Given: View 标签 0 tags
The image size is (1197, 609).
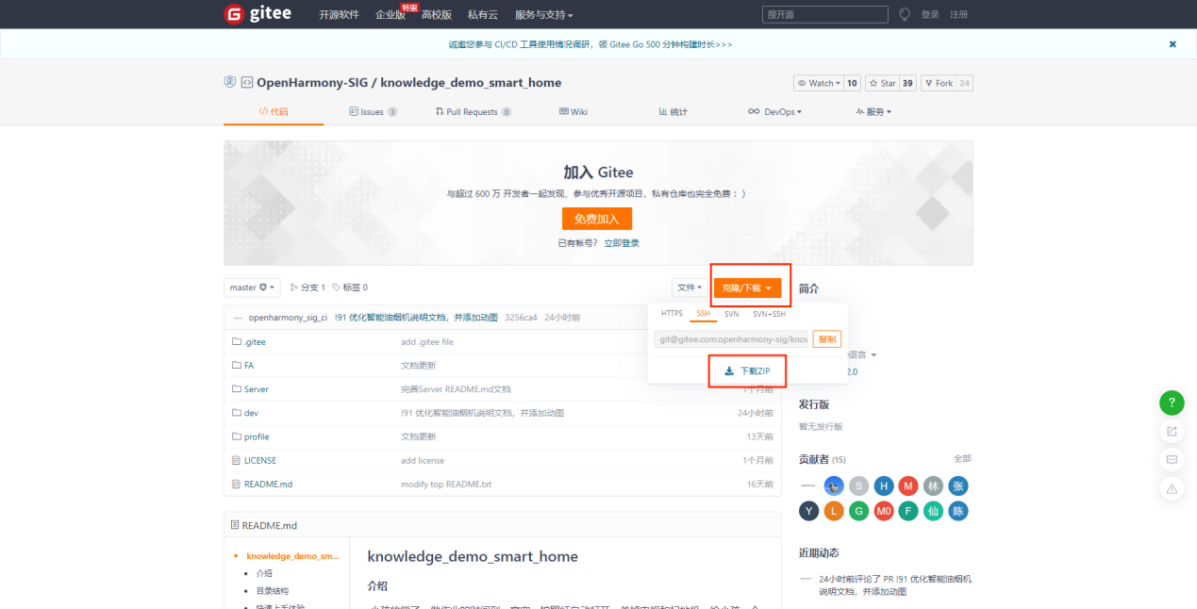Looking at the screenshot, I should click(350, 288).
